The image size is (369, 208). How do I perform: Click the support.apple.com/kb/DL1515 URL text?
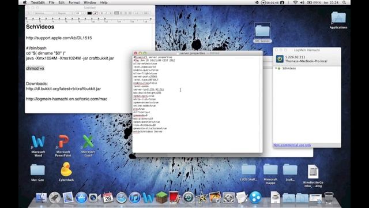click(x=59, y=38)
